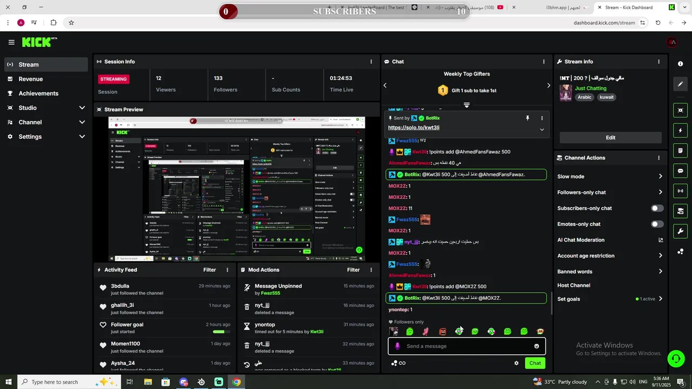Click the user avatar in top right
The height and width of the screenshot is (389, 692).
(672, 42)
